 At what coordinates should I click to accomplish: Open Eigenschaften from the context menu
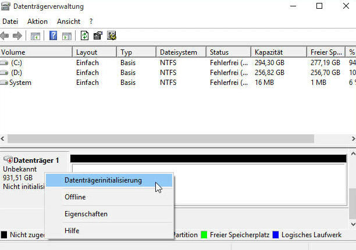(x=86, y=214)
